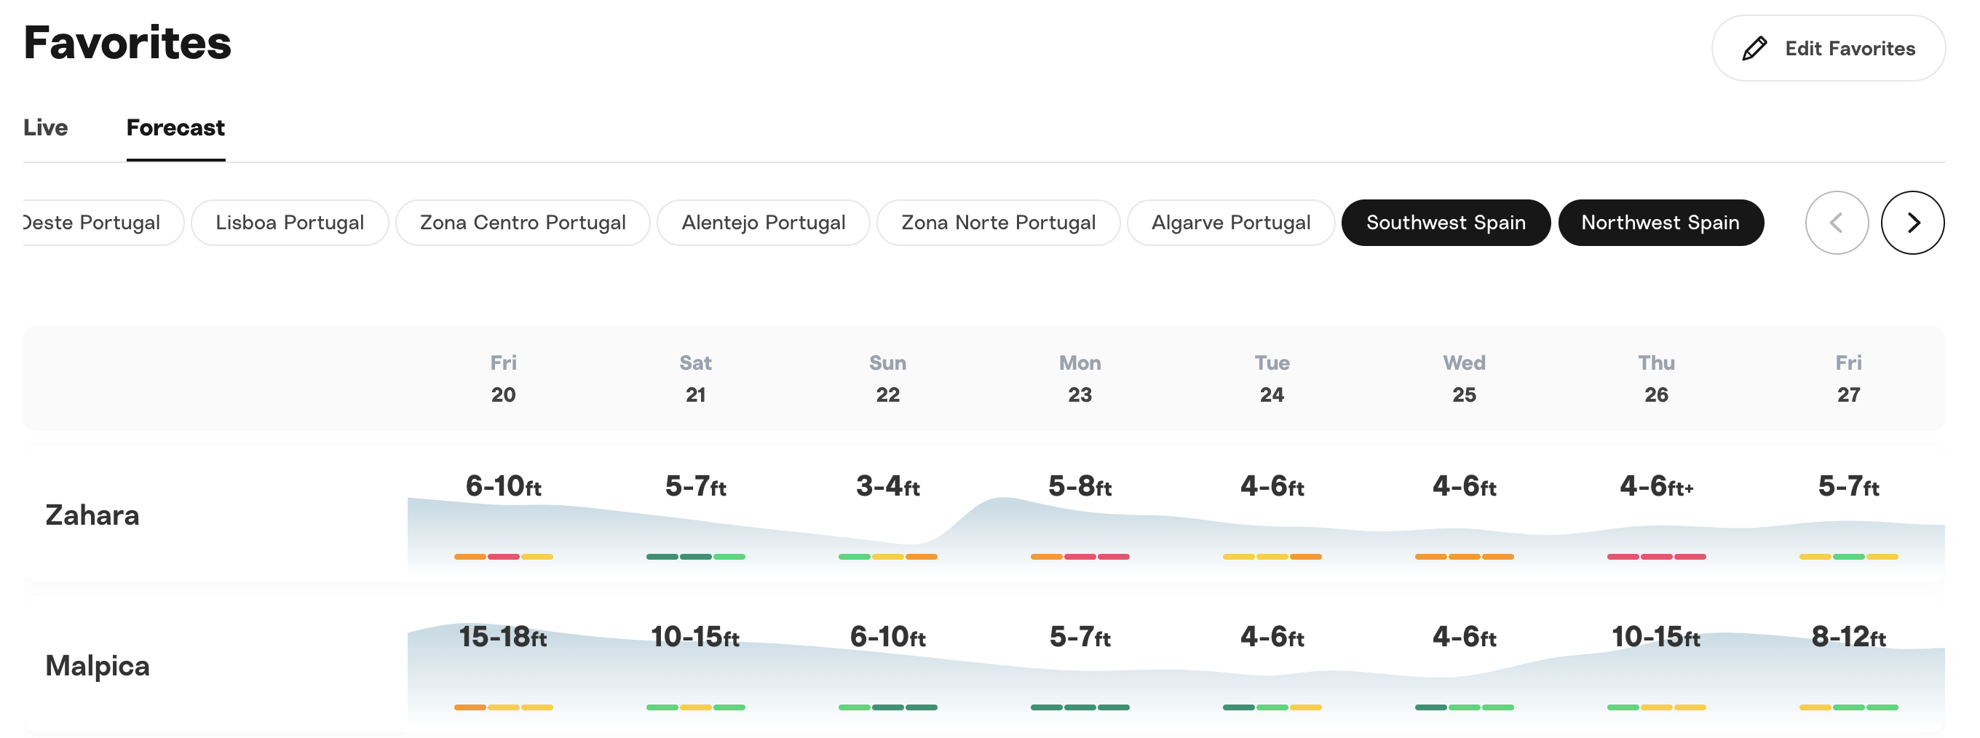Select the Alentejo Portugal filter chip
This screenshot has width=1980, height=738.
pyautogui.click(x=762, y=223)
